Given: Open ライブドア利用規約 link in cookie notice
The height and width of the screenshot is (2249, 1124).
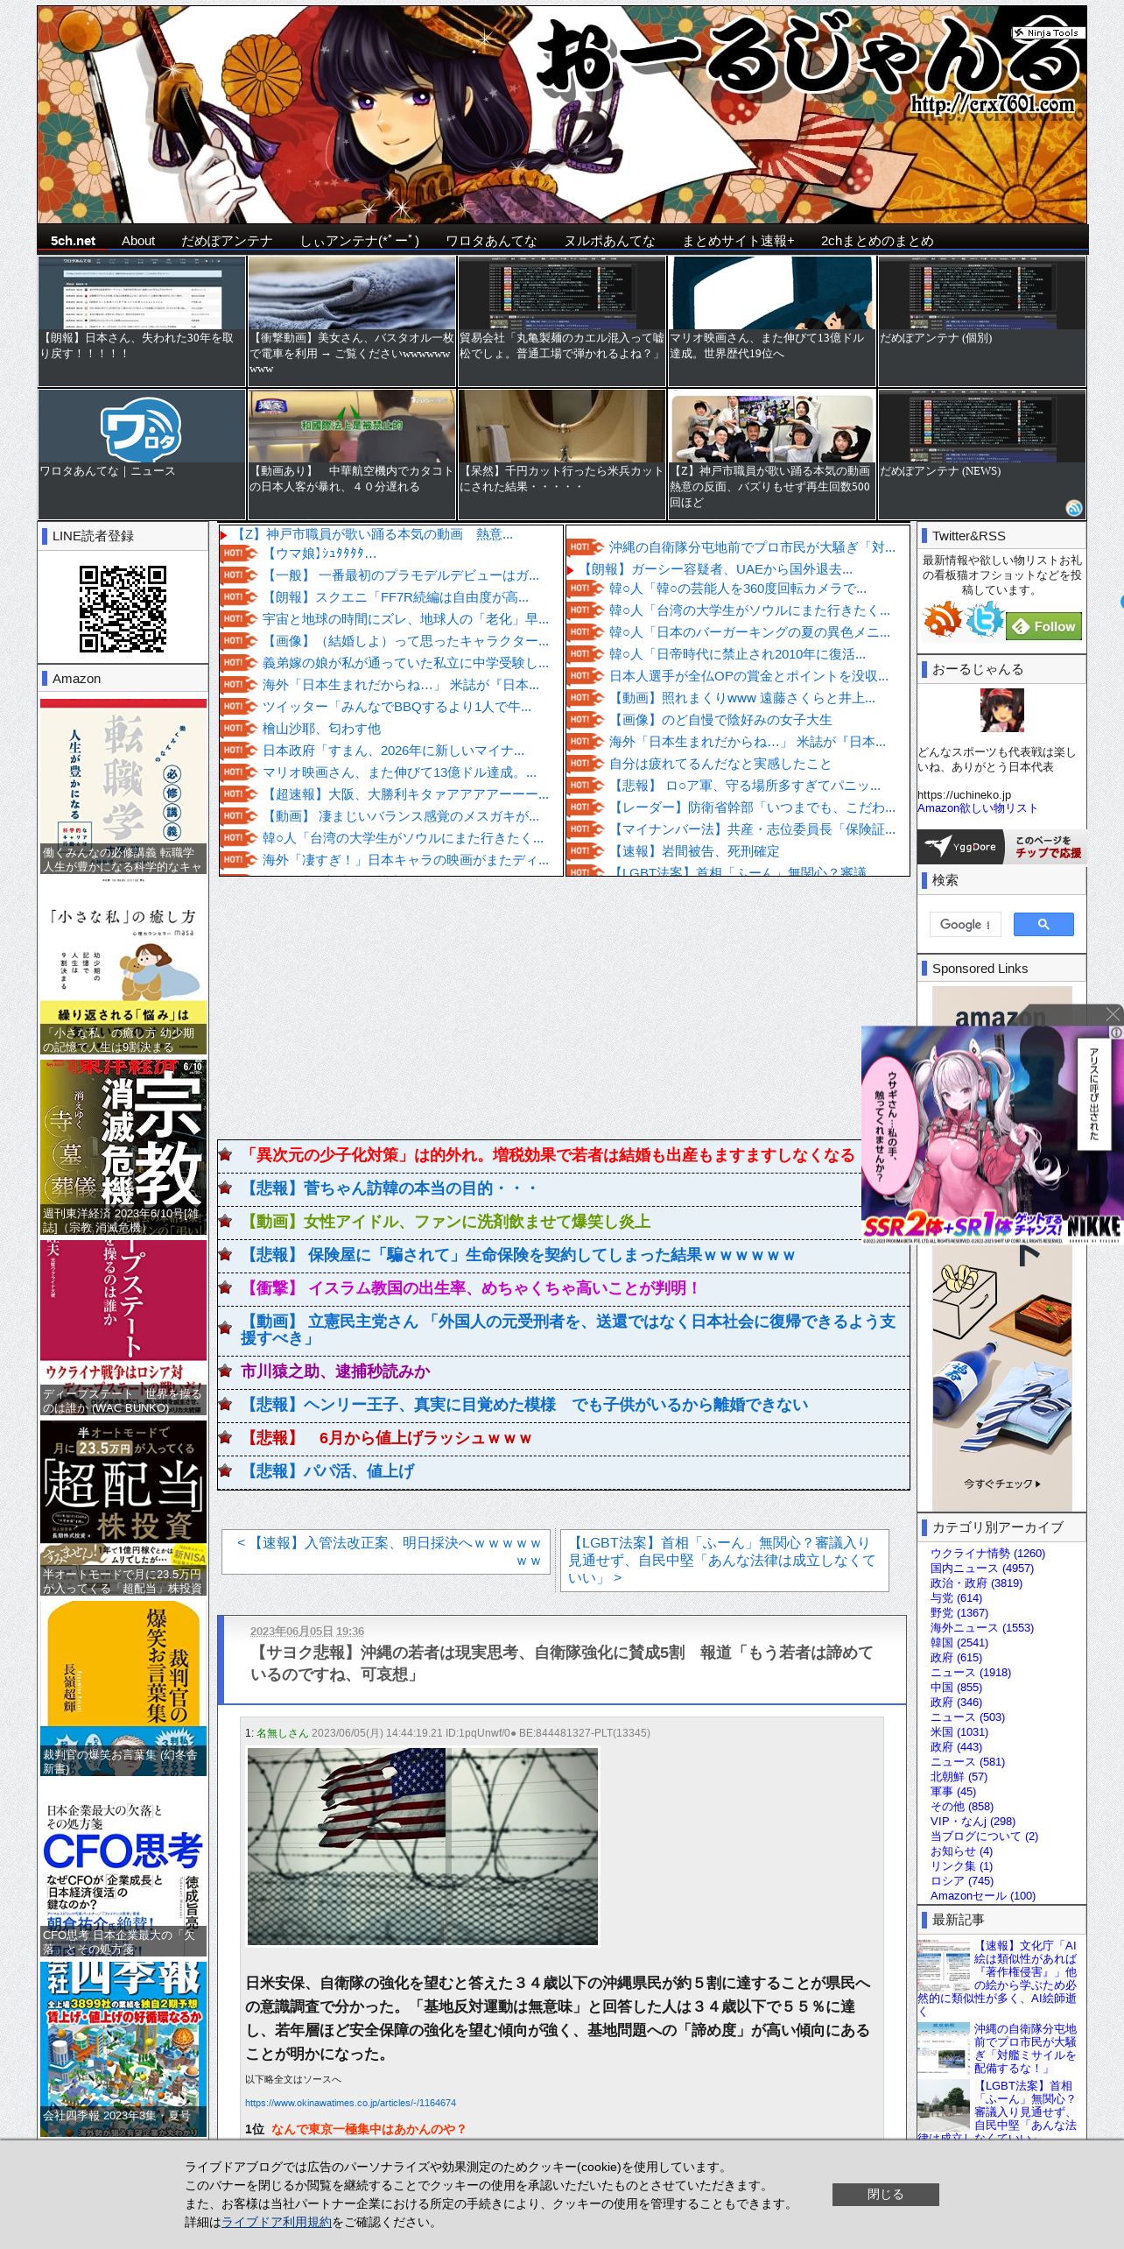Looking at the screenshot, I should [x=277, y=2222].
